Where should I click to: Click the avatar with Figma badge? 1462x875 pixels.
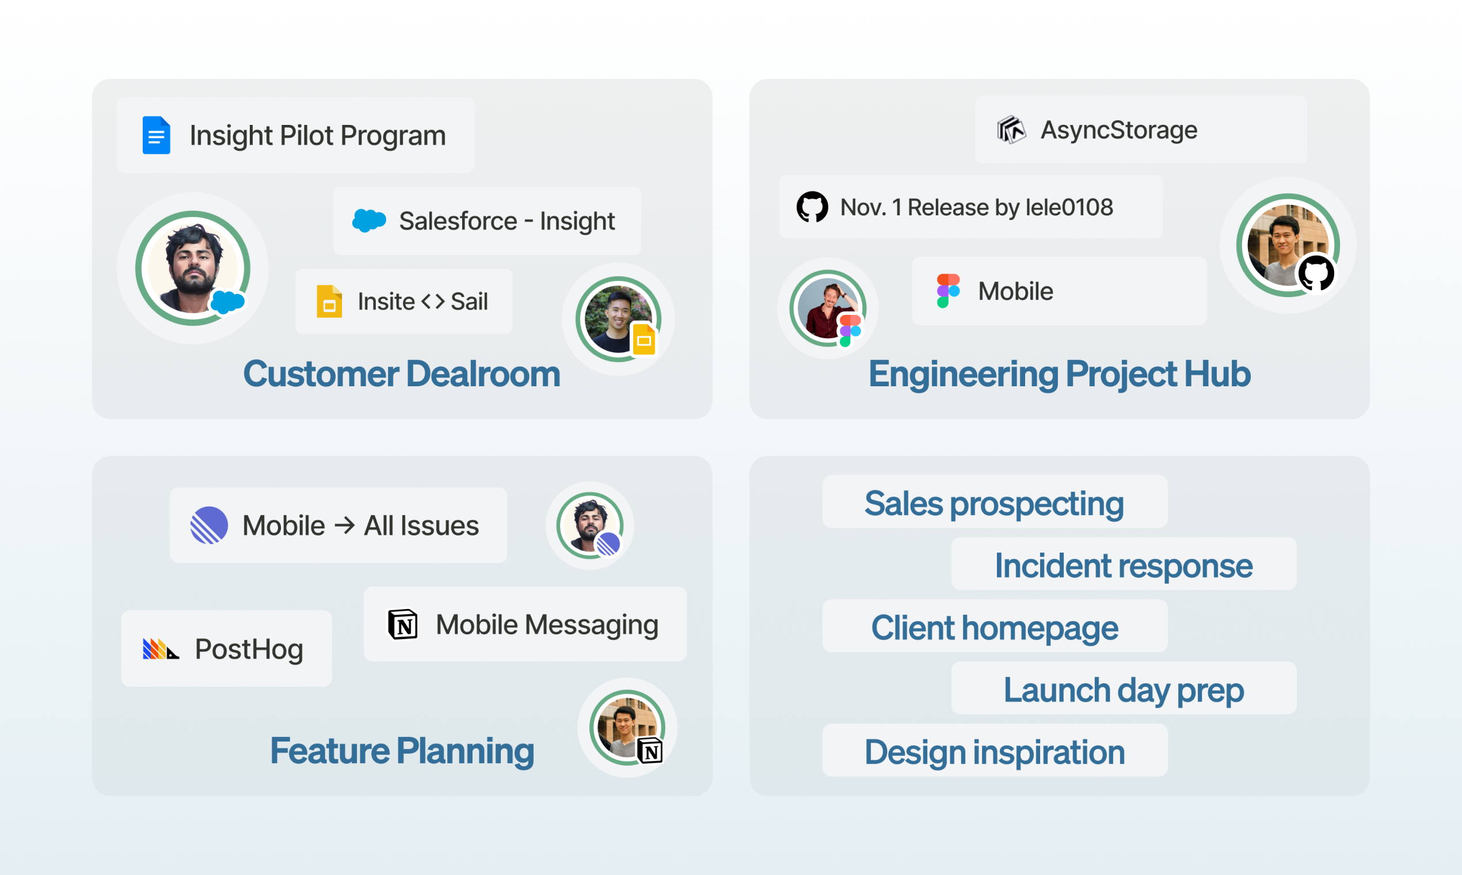point(827,308)
